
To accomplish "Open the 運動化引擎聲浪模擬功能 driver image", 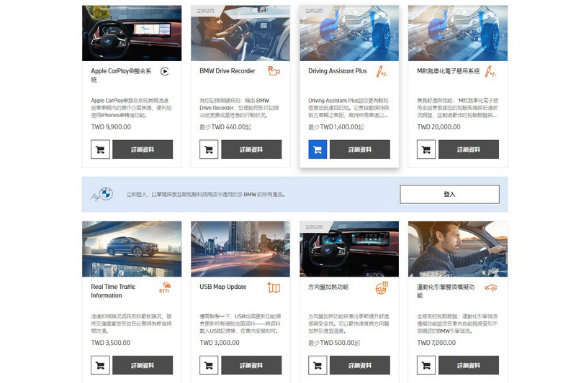I will pyautogui.click(x=458, y=249).
